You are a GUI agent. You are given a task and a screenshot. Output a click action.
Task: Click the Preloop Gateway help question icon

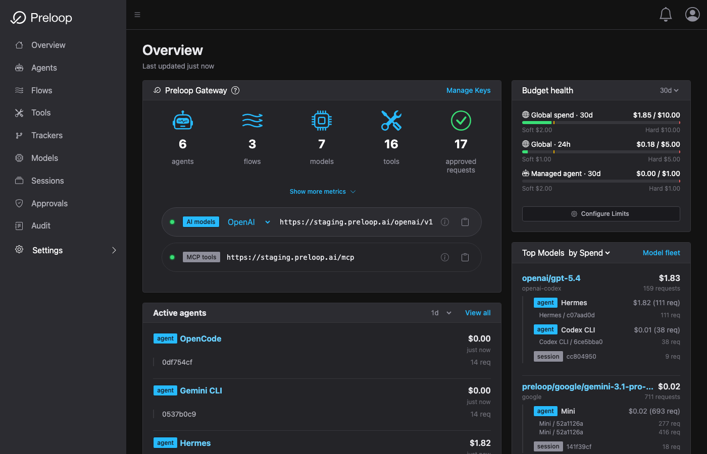pos(235,90)
